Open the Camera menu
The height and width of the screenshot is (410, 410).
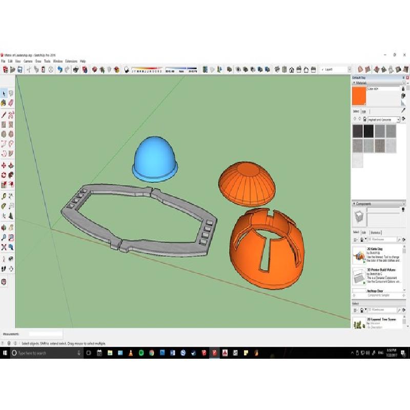tap(28, 61)
